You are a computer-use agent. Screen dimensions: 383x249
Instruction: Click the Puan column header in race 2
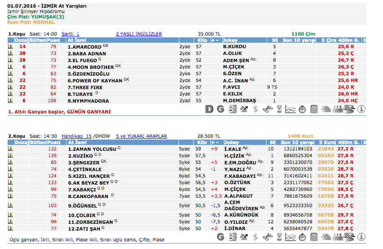pos(53,142)
